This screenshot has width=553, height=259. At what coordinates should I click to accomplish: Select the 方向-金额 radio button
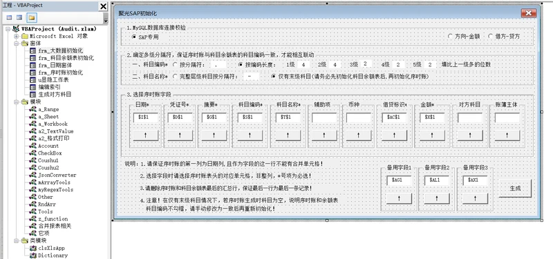[450, 36]
